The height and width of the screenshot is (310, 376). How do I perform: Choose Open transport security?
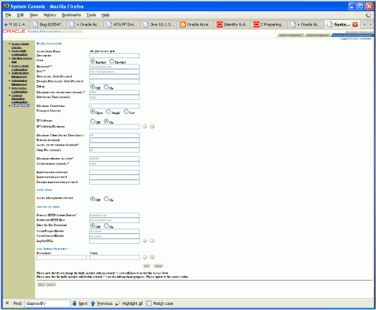(92, 112)
